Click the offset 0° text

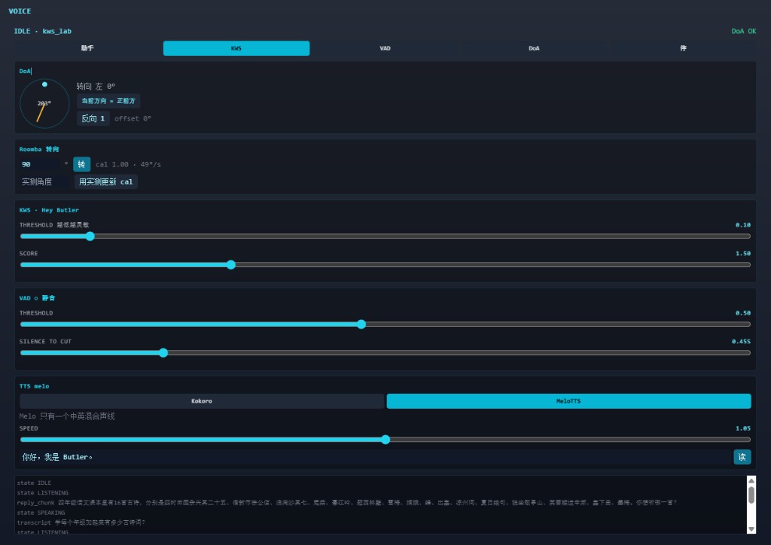point(133,118)
